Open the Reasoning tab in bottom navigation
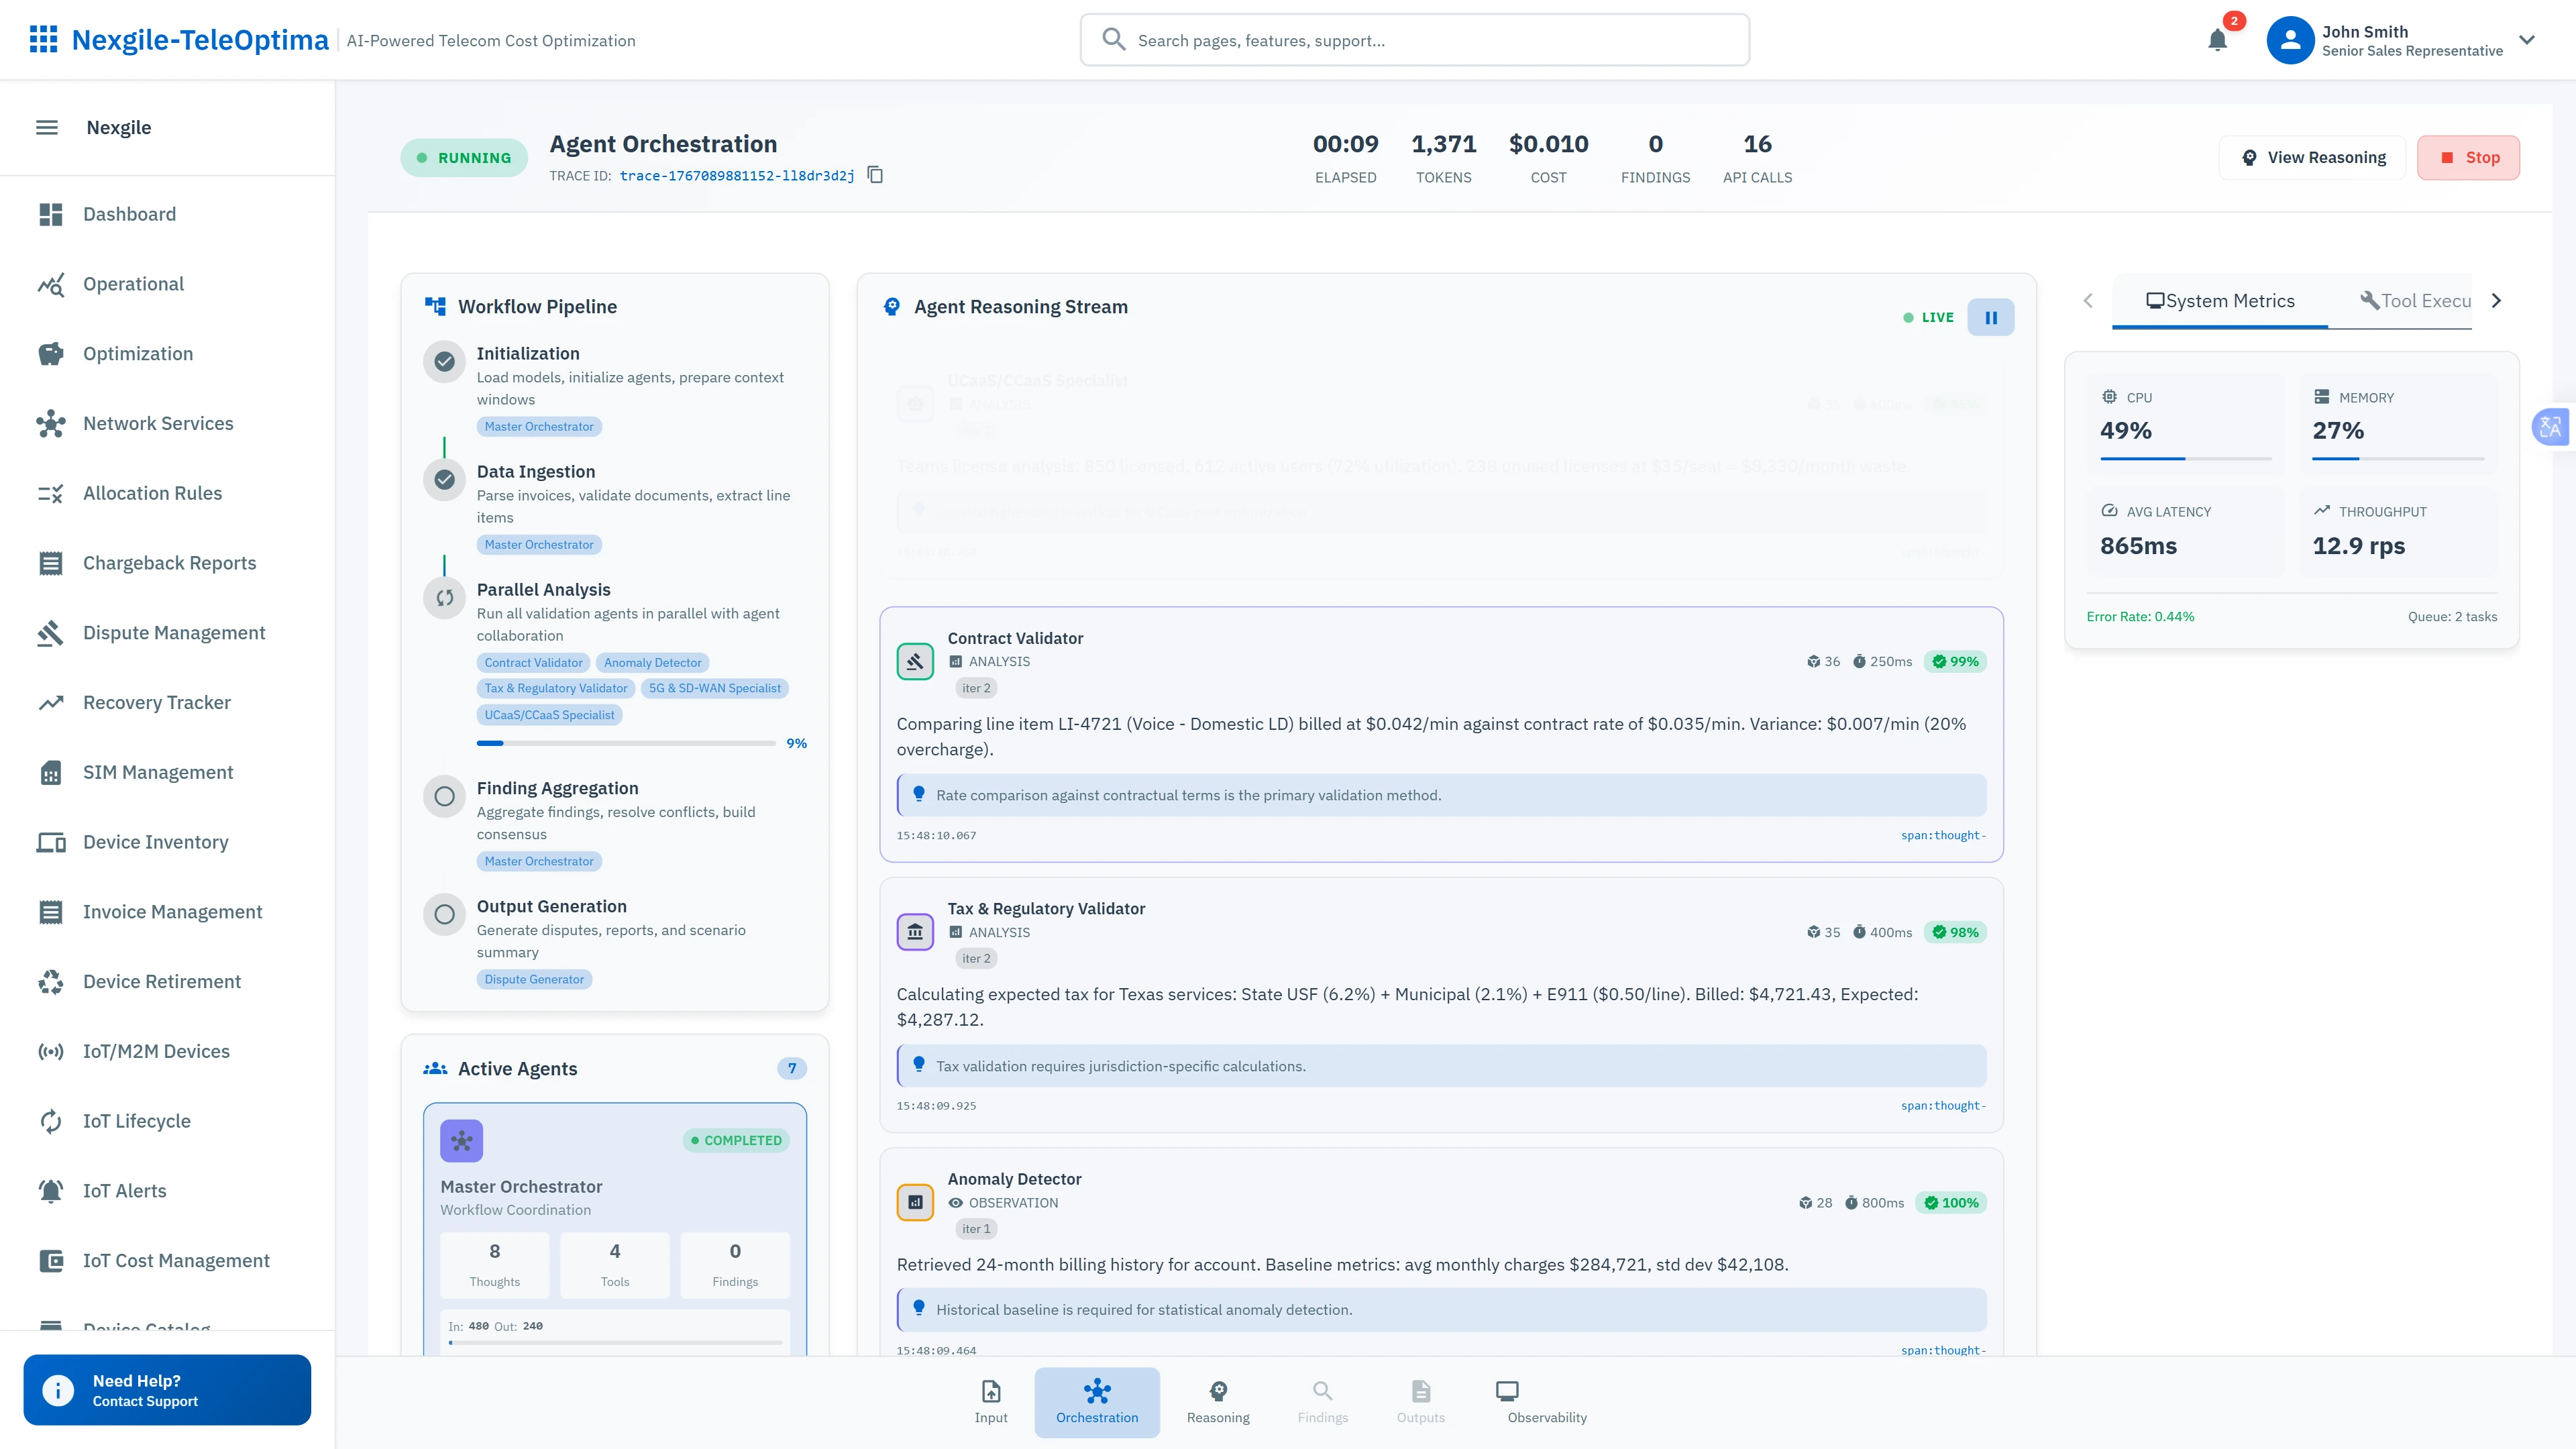The image size is (2576, 1449). click(1218, 1400)
